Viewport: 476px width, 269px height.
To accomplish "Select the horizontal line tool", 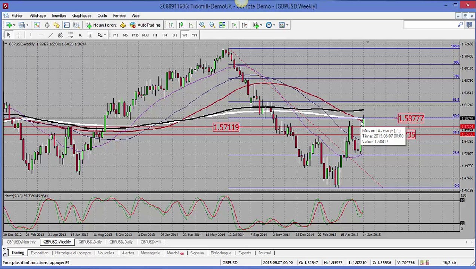I will (x=40, y=35).
